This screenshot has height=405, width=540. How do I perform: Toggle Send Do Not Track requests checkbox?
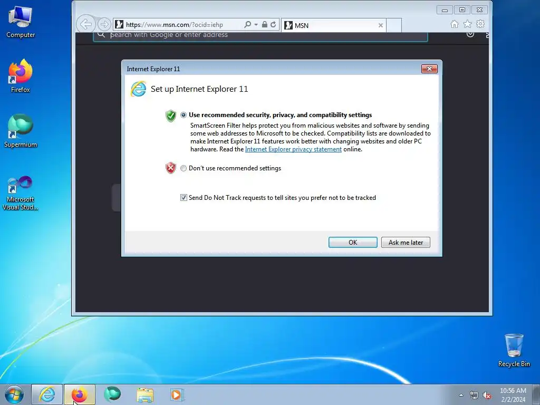click(x=184, y=198)
